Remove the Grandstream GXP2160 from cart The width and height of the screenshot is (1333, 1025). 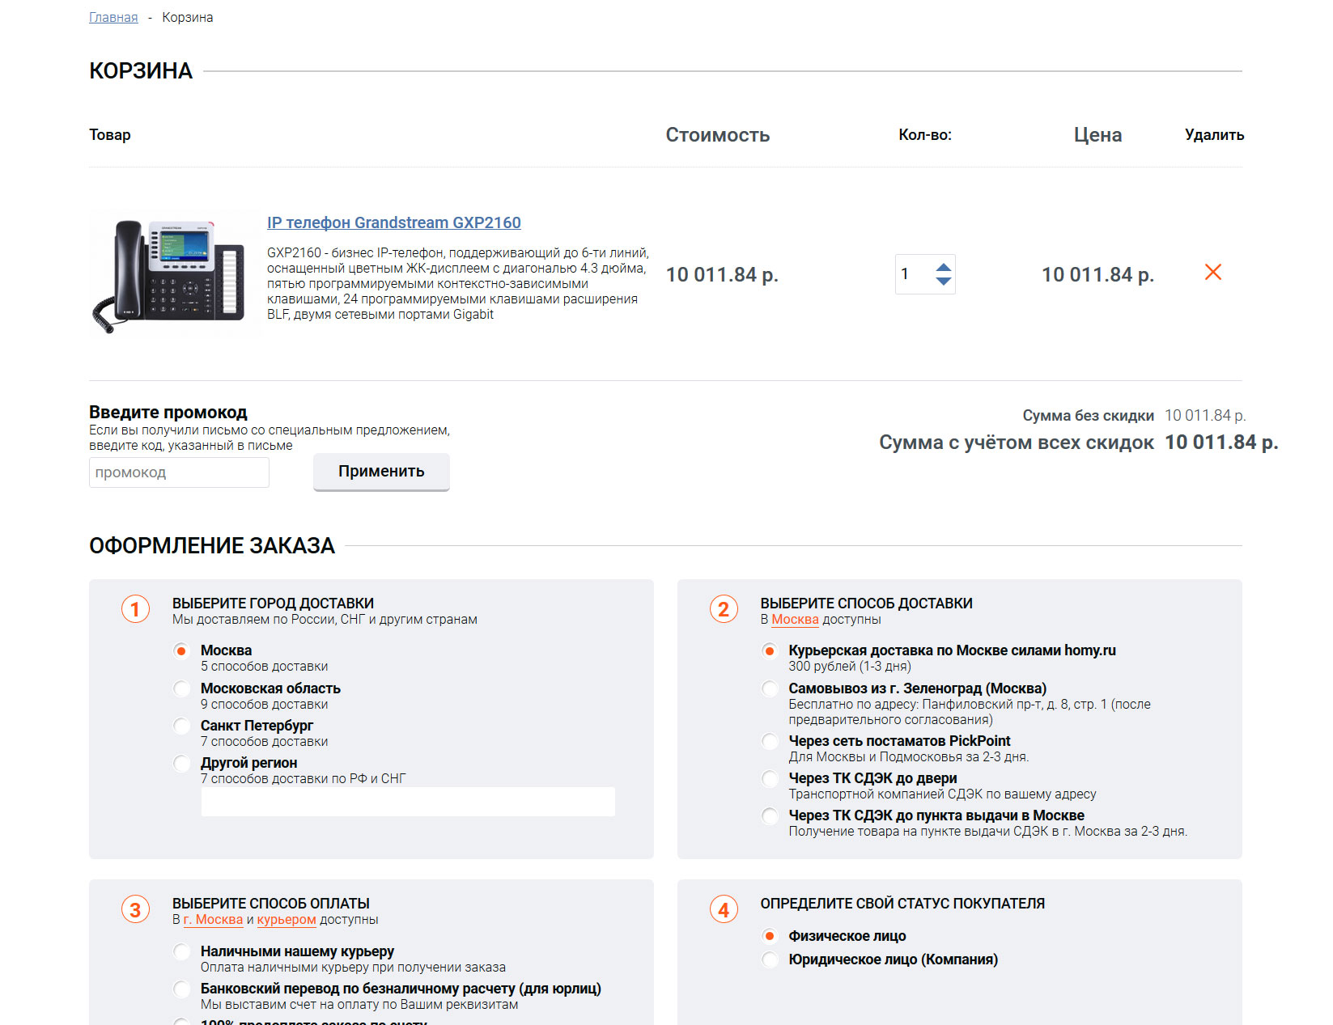[1212, 273]
